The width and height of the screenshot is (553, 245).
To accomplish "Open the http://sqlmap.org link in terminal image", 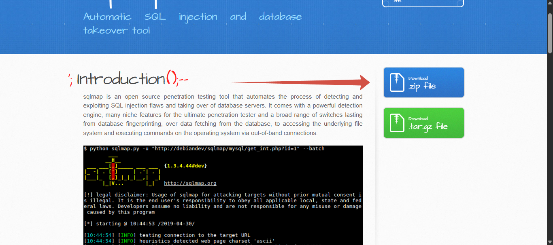I will (190, 183).
